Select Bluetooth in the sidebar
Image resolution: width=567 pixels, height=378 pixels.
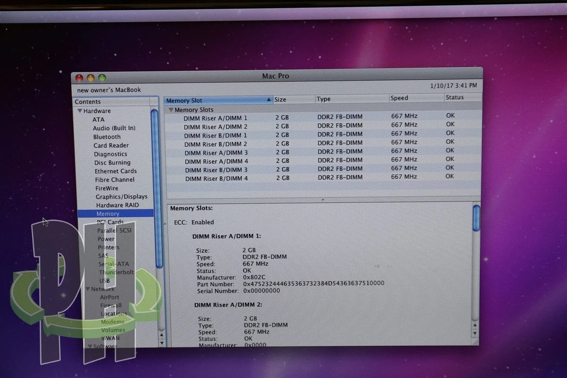point(107,137)
